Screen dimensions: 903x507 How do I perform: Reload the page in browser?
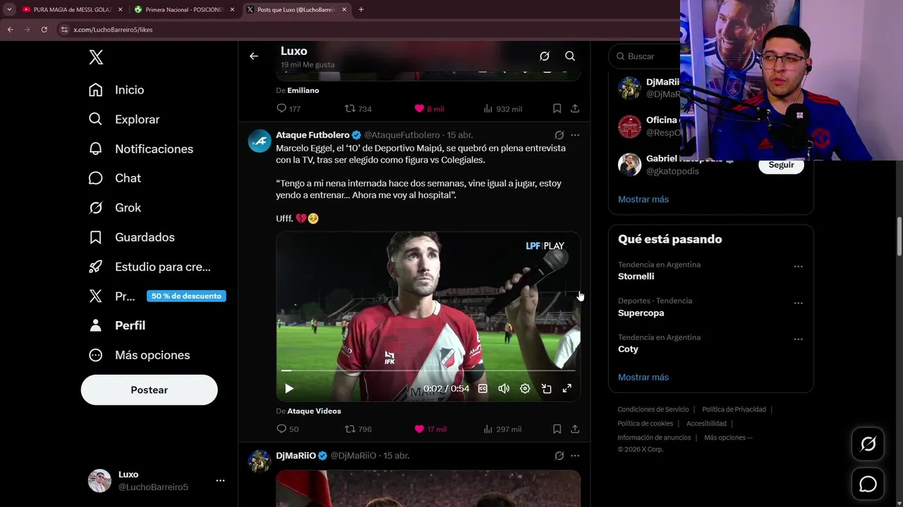[x=44, y=30]
